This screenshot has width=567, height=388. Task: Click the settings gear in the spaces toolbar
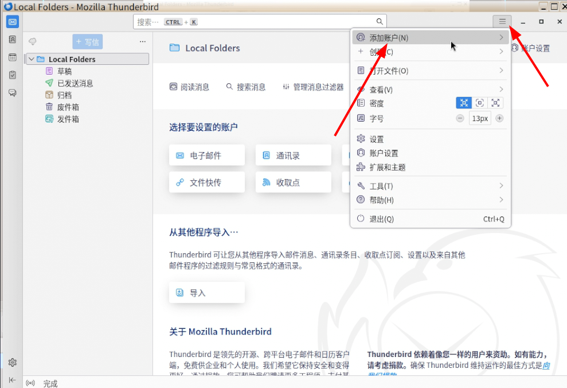(12, 362)
